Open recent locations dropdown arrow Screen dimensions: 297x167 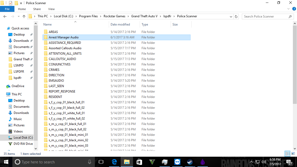coord(19,16)
